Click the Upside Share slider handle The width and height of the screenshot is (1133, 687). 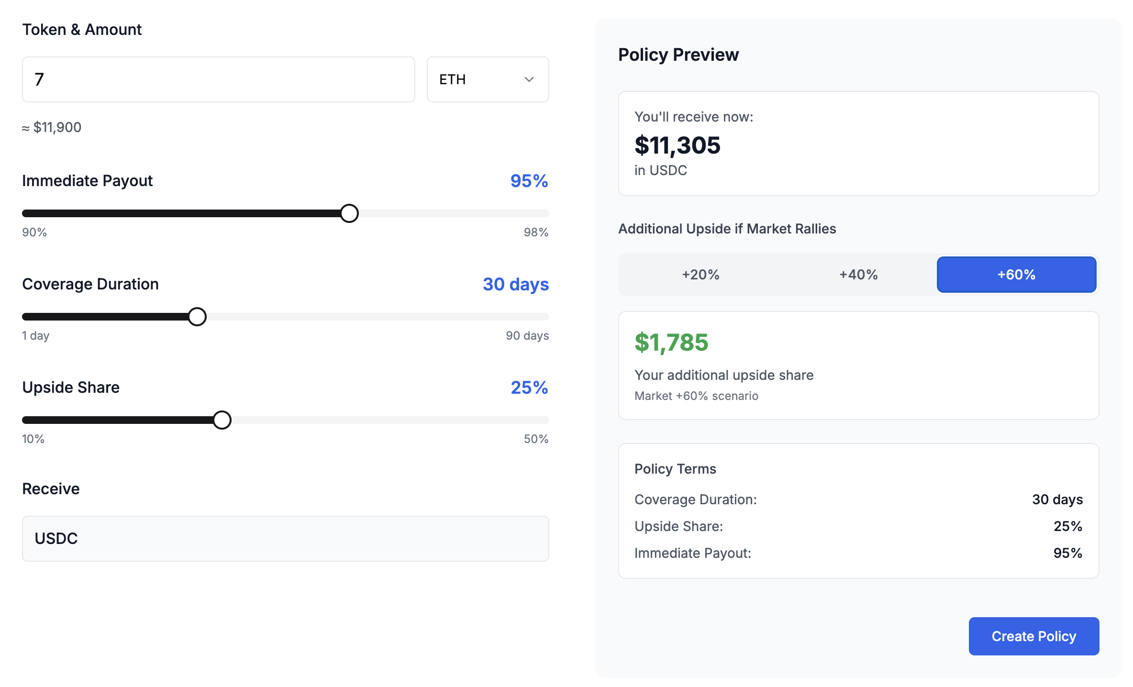tap(222, 420)
